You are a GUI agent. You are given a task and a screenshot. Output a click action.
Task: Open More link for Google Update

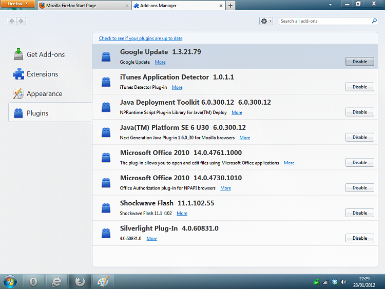tap(160, 62)
